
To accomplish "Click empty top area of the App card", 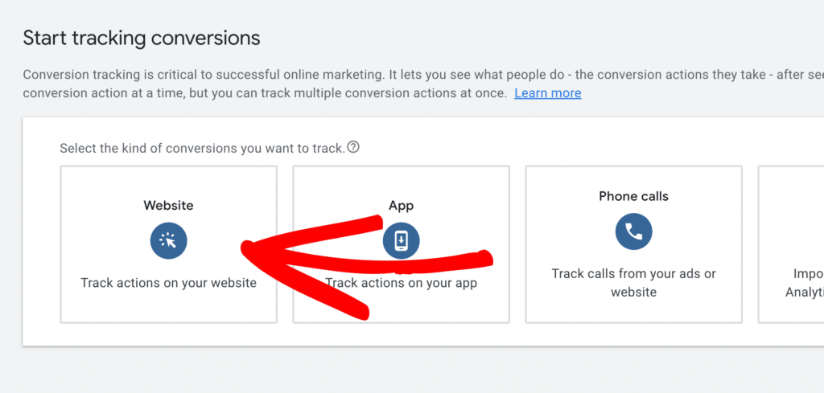I will coord(338,181).
